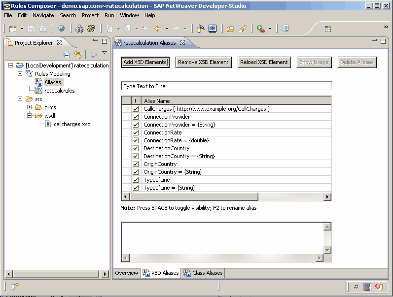Open the back navigation history dropdown
The height and width of the screenshot is (297, 393).
pyautogui.click(x=167, y=29)
